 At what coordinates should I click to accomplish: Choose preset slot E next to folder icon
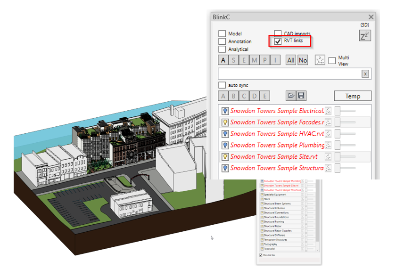(x=264, y=96)
